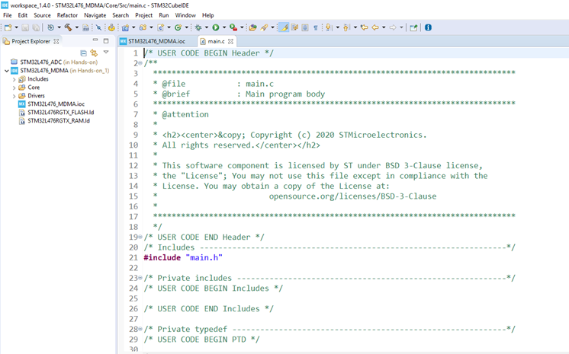Fold the section at line 23
The image size is (569, 354).
(140, 278)
